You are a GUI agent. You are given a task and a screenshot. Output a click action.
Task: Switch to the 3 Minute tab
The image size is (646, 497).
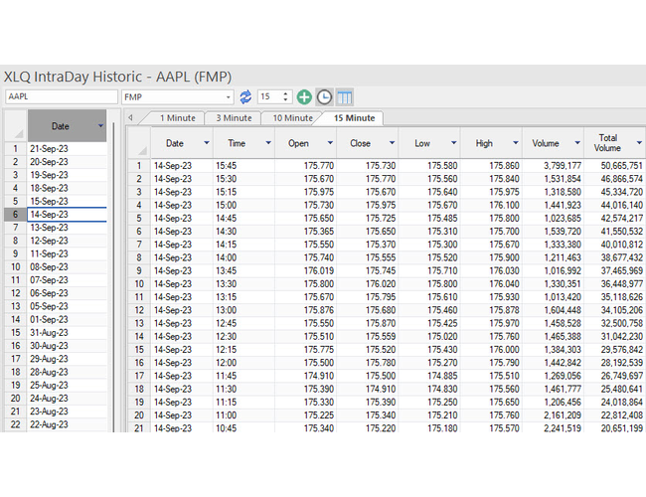click(x=234, y=118)
